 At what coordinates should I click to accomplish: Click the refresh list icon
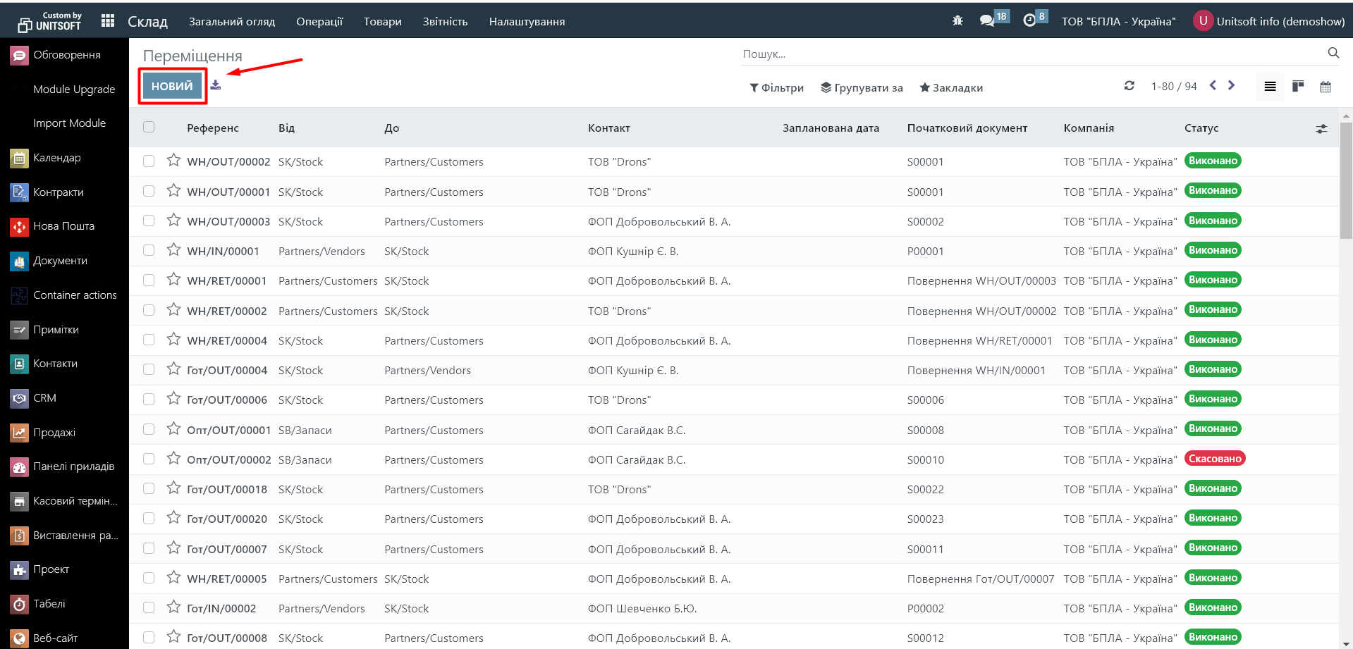[1129, 86]
